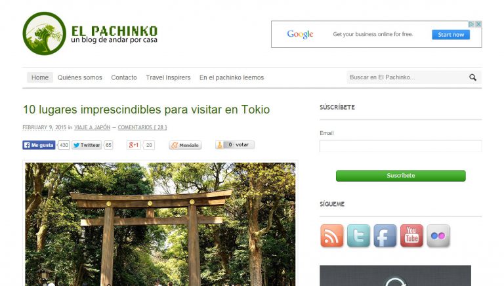Image resolution: width=504 pixels, height=286 pixels.
Task: Open the AdChoices info icon
Action: [471, 24]
